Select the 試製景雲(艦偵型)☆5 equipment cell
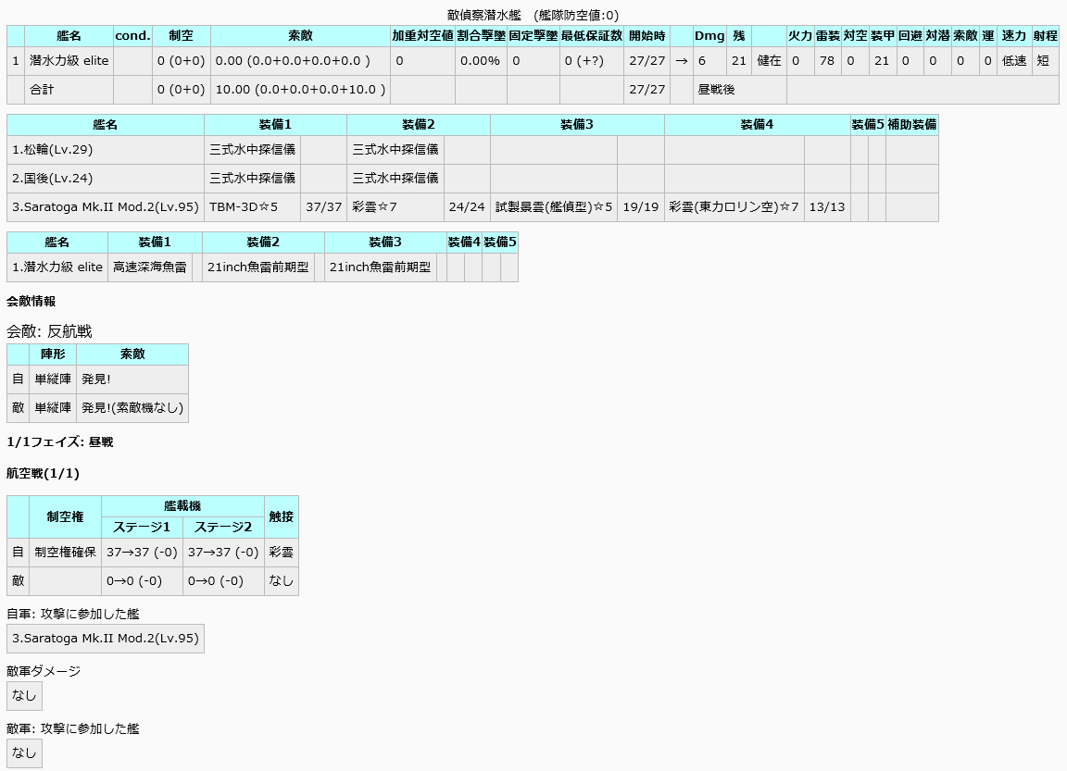 (554, 207)
